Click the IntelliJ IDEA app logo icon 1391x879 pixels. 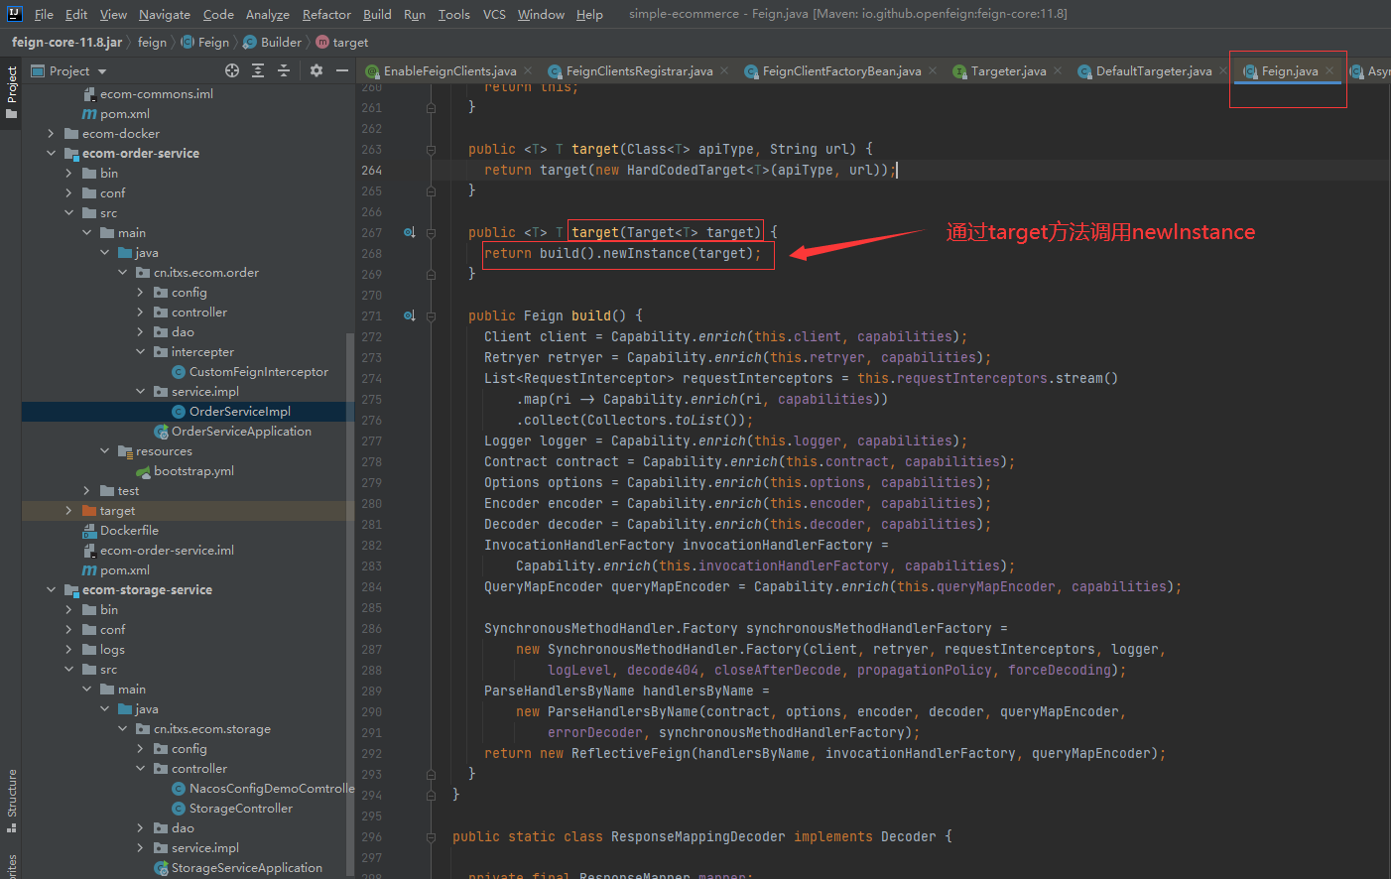[14, 14]
